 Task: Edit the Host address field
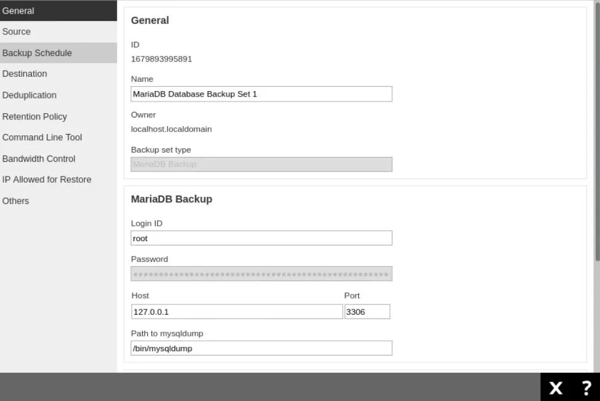pos(237,312)
